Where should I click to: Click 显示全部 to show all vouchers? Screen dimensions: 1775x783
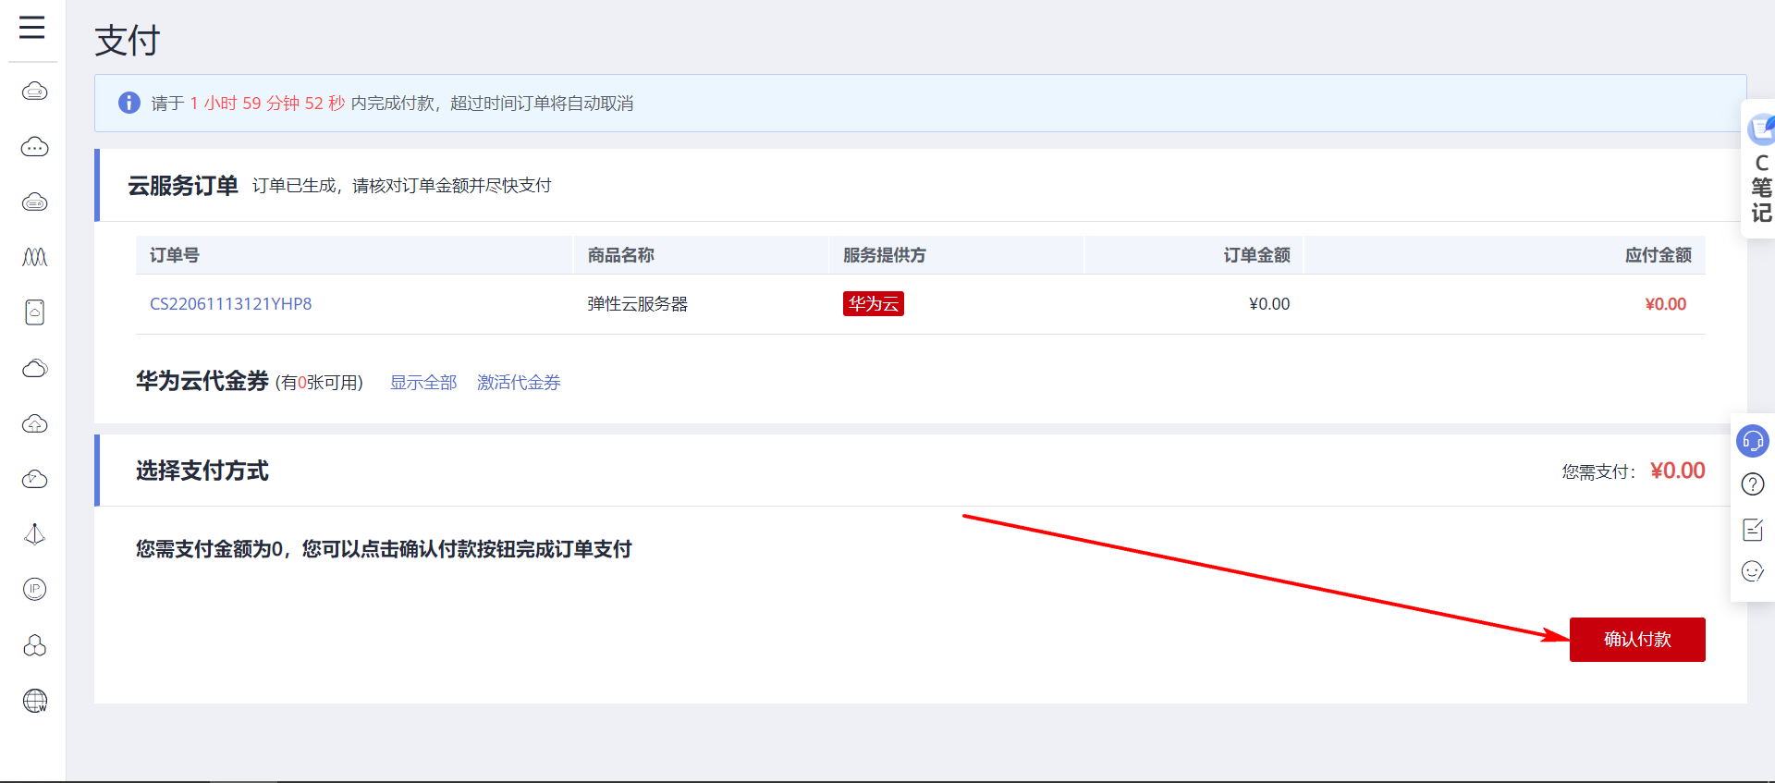pos(423,383)
